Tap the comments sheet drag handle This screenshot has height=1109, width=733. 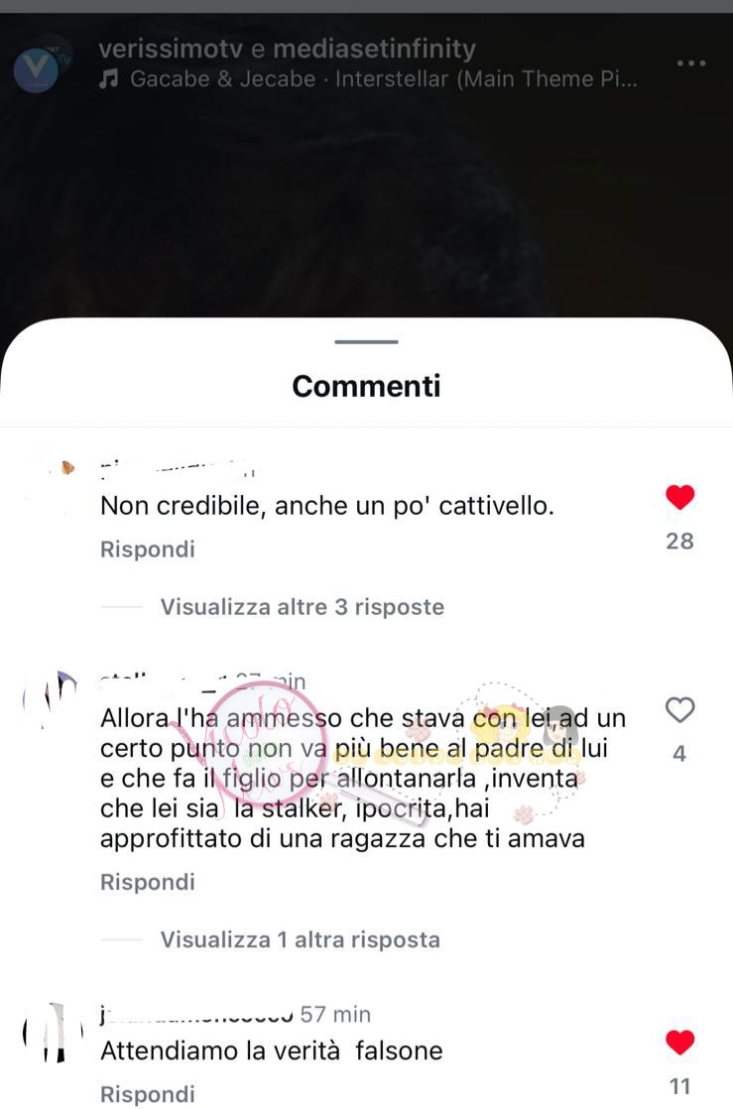(x=367, y=342)
